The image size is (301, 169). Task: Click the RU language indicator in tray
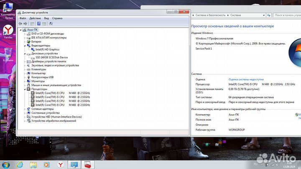255,164
